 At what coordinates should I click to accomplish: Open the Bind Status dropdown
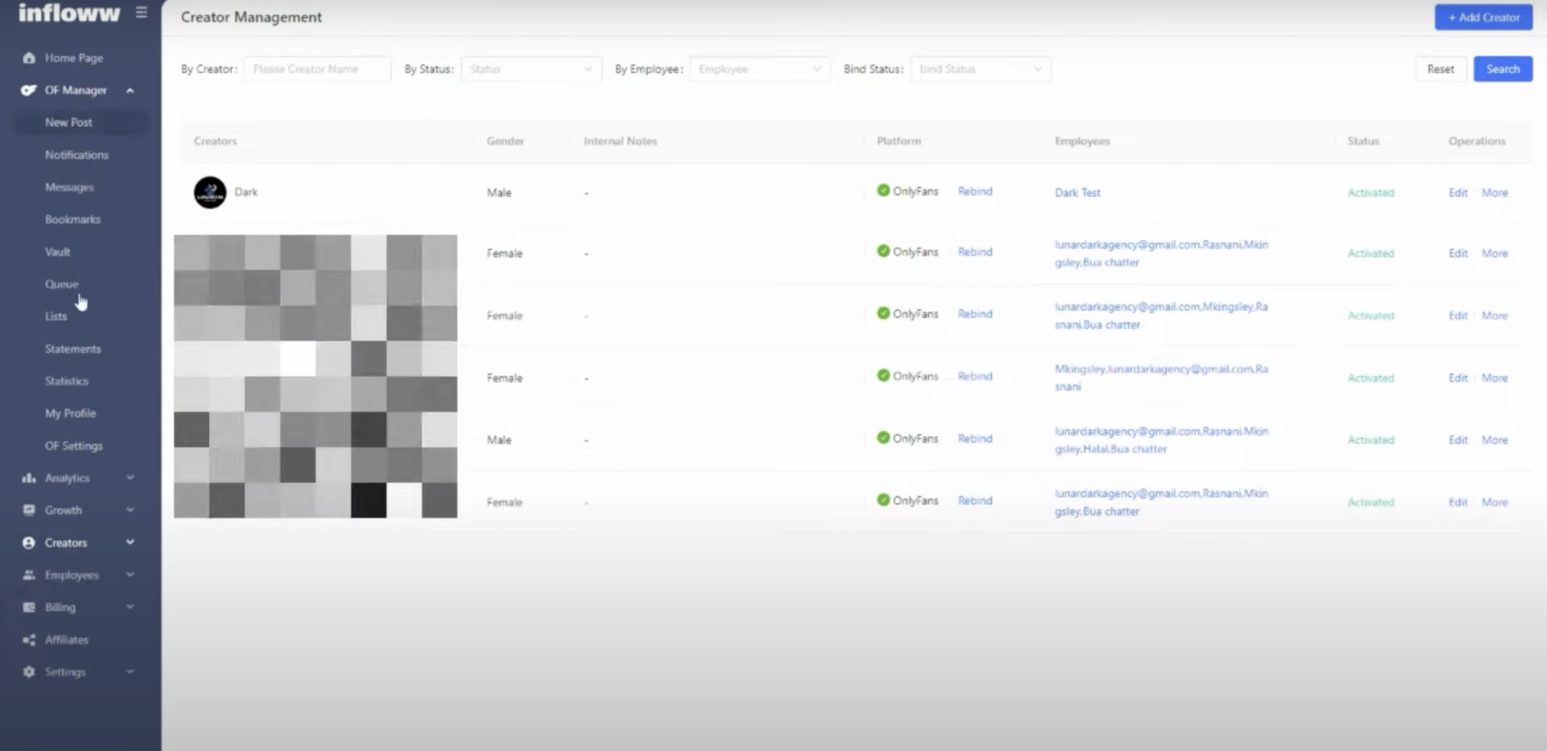pyautogui.click(x=980, y=69)
